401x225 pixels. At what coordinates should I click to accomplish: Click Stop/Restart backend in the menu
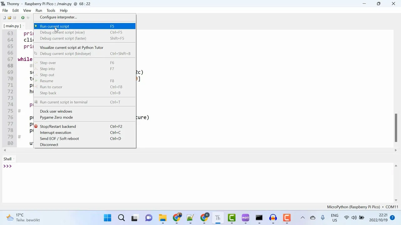pyautogui.click(x=85, y=127)
